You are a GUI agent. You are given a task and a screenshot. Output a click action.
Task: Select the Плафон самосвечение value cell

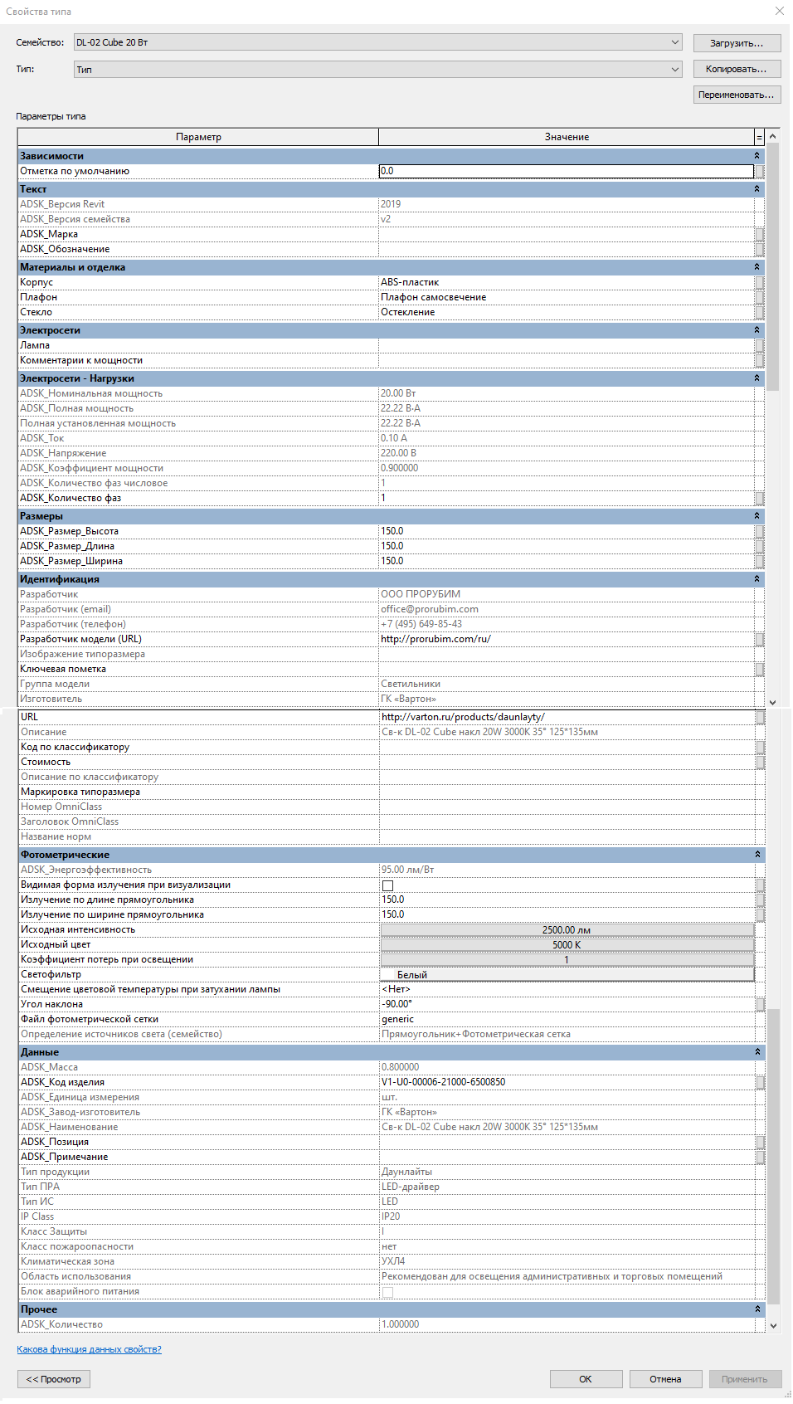[567, 297]
